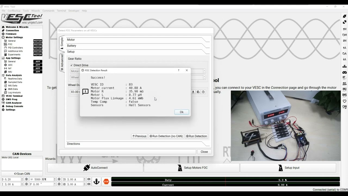This screenshot has width=348, height=196.
Task: Open the Terminal menu
Action: pos(61,11)
